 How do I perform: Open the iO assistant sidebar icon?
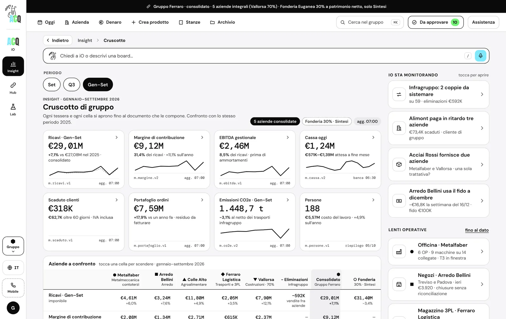pyautogui.click(x=13, y=44)
